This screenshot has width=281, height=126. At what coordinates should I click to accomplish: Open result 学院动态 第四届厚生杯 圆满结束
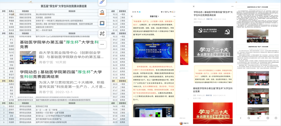tap(61, 74)
